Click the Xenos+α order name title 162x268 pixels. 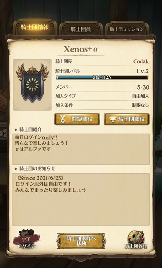tap(80, 49)
